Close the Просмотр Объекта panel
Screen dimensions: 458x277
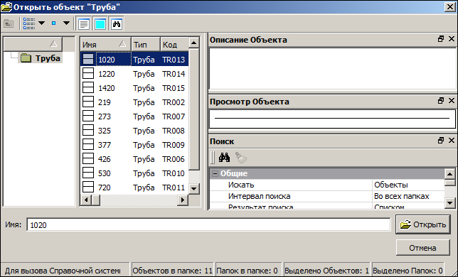point(452,101)
